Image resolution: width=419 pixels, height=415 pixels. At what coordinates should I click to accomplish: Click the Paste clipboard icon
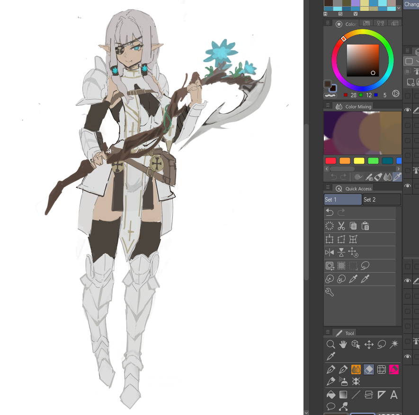click(x=365, y=226)
